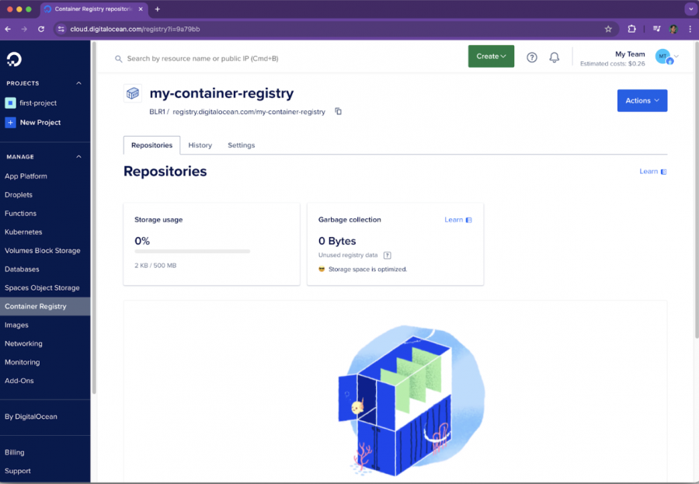The image size is (699, 484).
Task: Collapse the Projects section chevron
Action: (x=78, y=83)
